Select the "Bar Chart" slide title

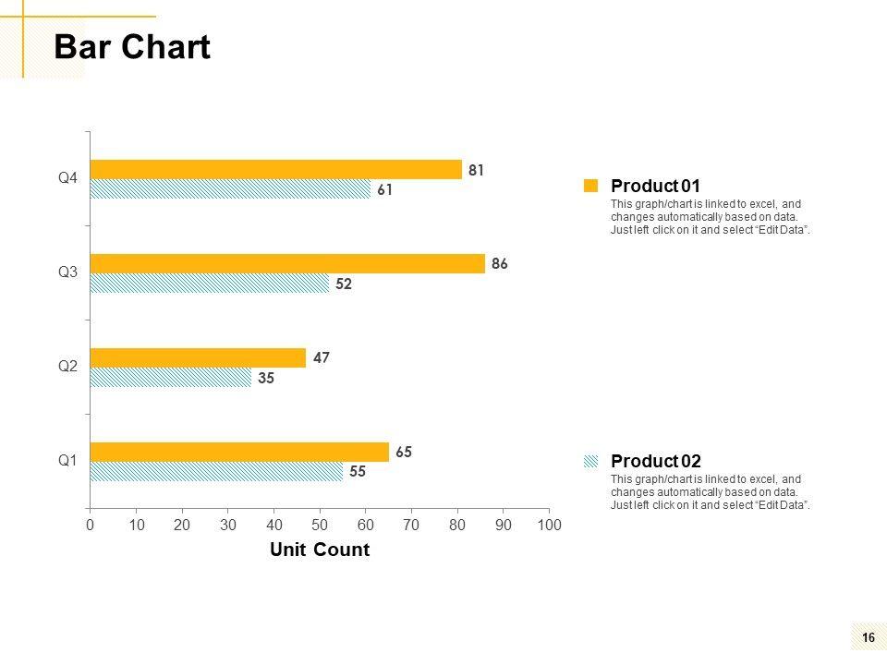tap(132, 47)
